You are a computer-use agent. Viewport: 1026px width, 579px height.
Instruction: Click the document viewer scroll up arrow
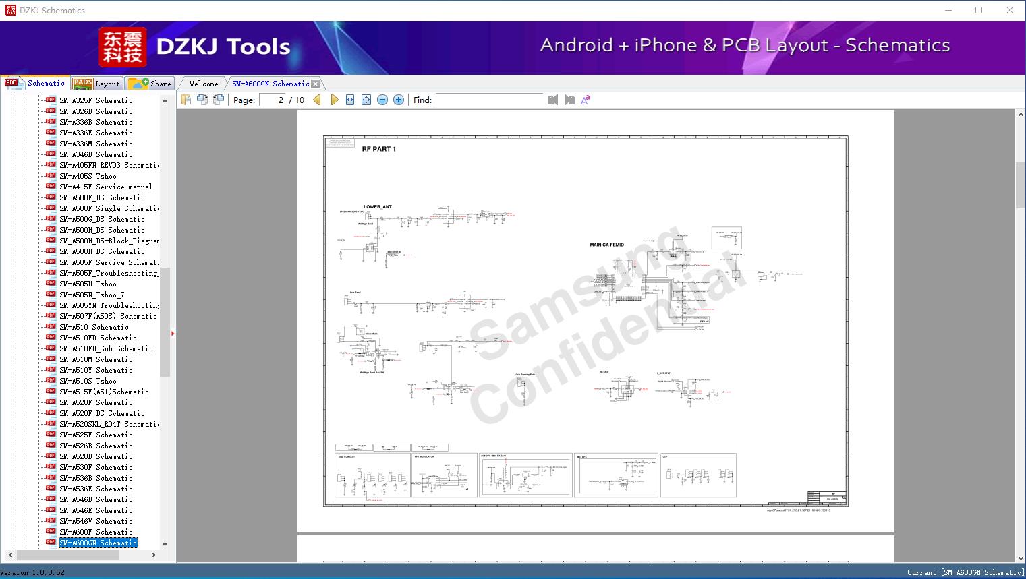[1021, 115]
